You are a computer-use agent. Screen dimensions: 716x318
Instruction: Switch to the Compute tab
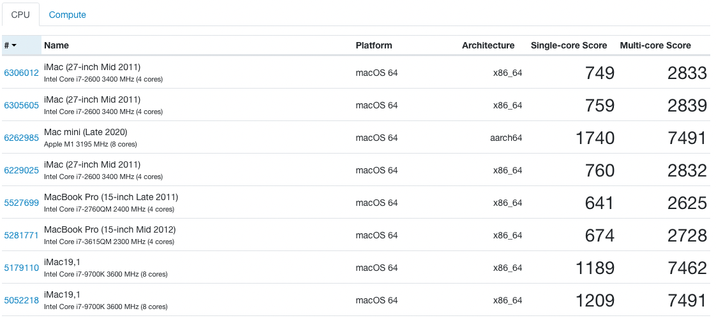pyautogui.click(x=67, y=15)
